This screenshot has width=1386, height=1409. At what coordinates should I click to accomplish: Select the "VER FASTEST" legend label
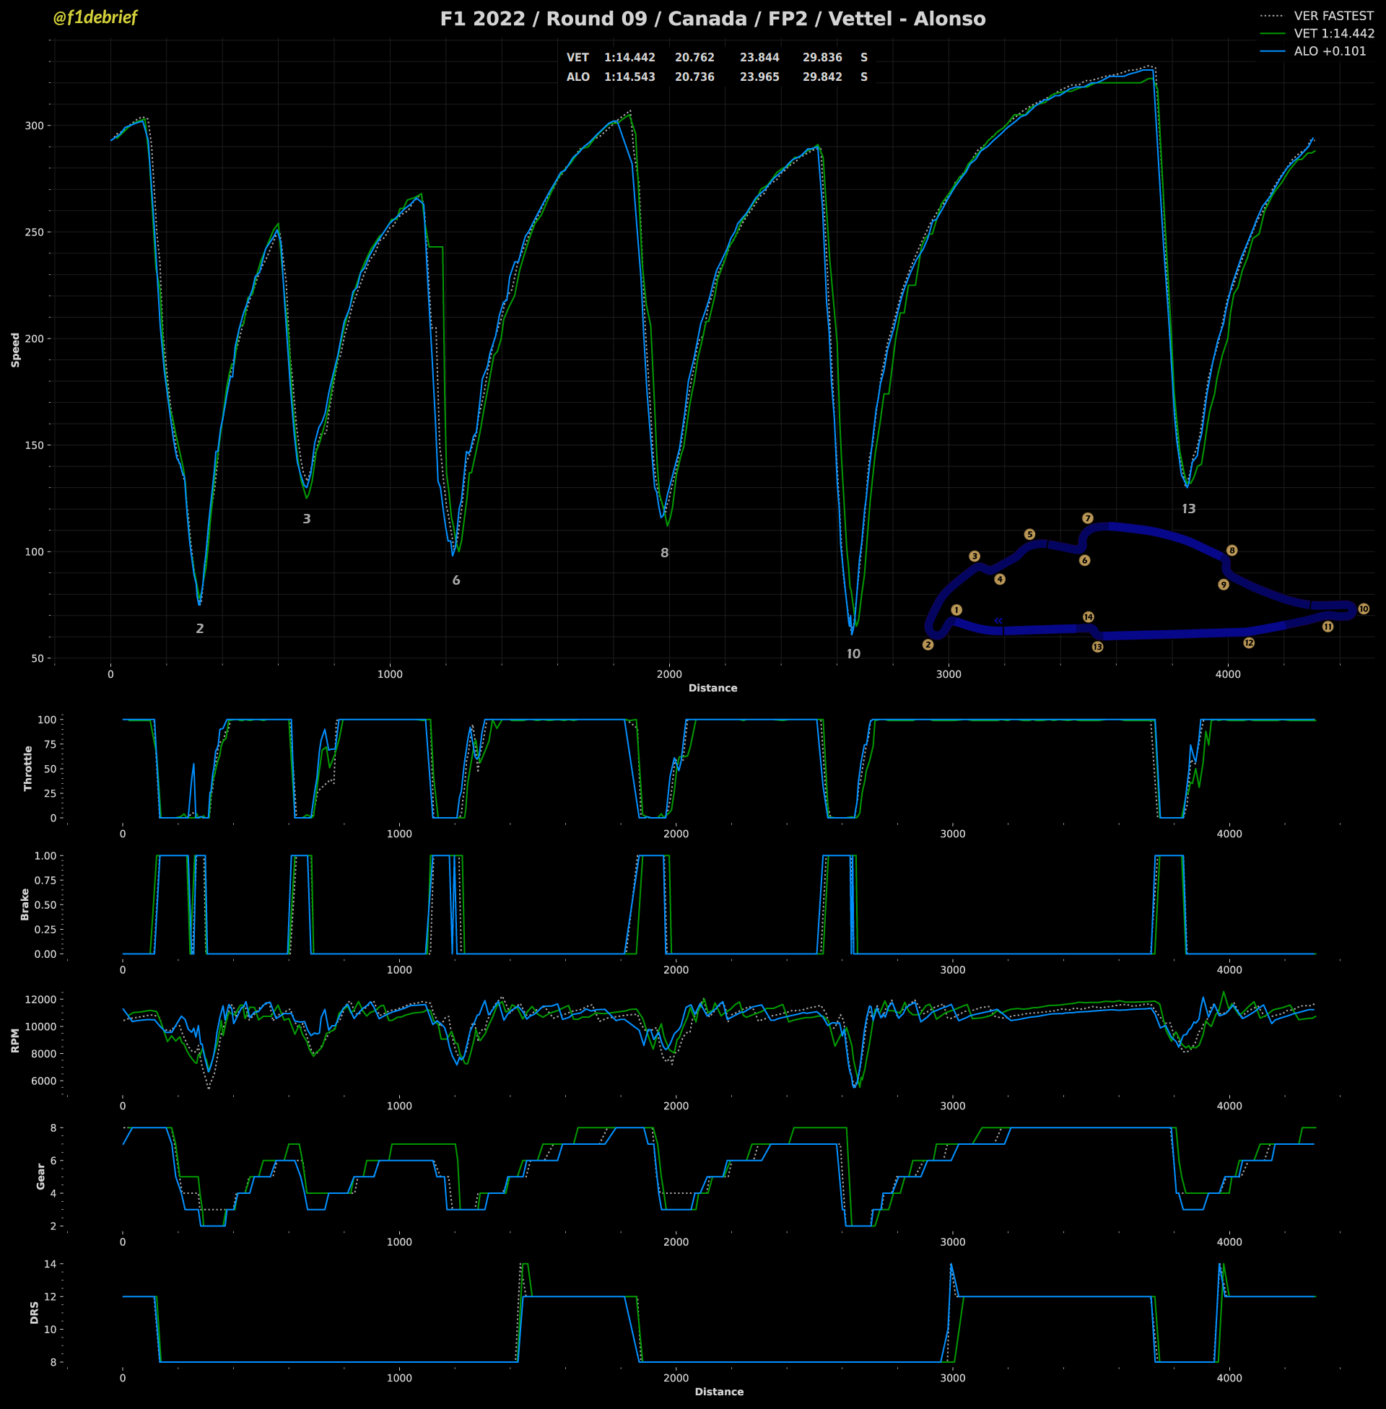[x=1333, y=15]
